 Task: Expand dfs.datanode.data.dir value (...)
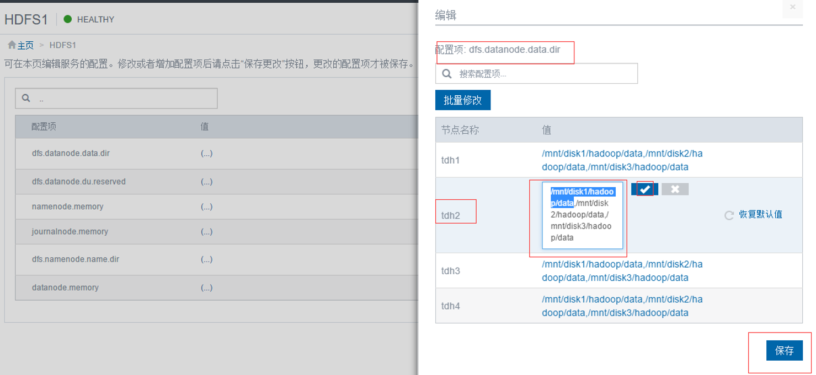[206, 154]
